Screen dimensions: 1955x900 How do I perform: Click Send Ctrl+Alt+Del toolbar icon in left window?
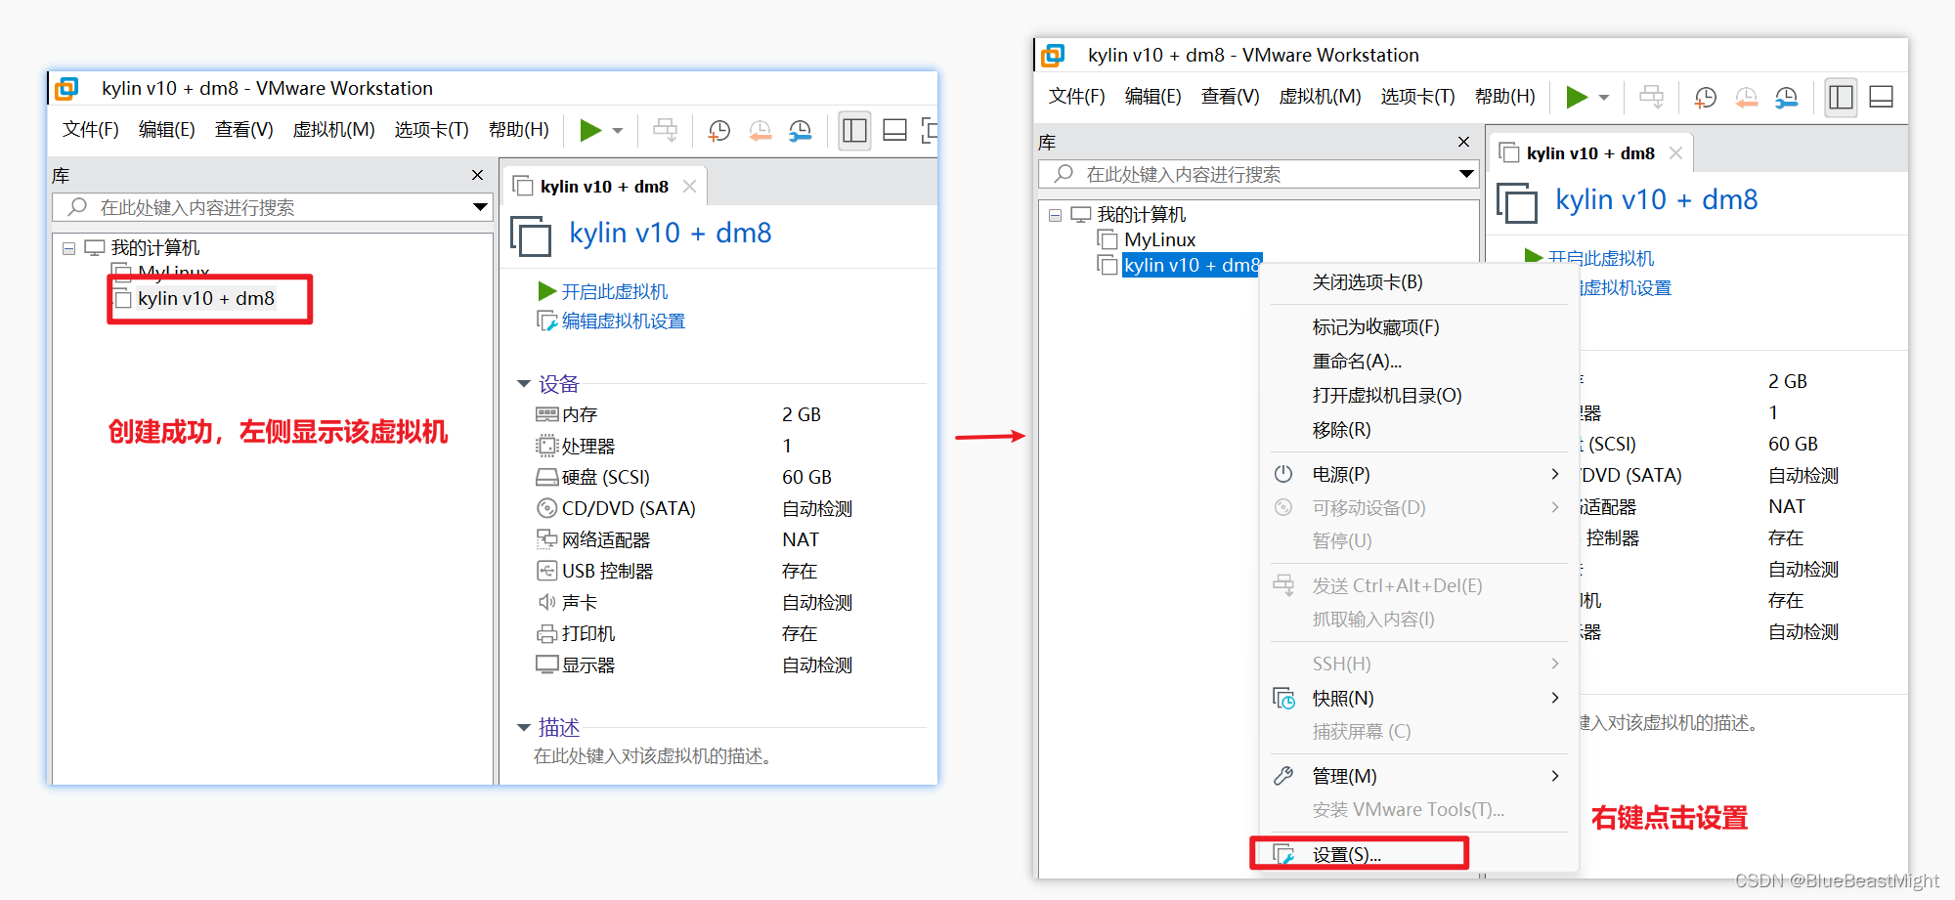665,130
